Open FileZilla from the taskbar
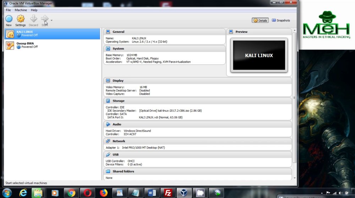Viewport: 355px width, 198px height. pos(168,193)
